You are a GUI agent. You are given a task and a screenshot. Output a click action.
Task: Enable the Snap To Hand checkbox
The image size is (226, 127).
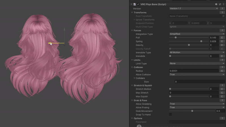[170, 115]
